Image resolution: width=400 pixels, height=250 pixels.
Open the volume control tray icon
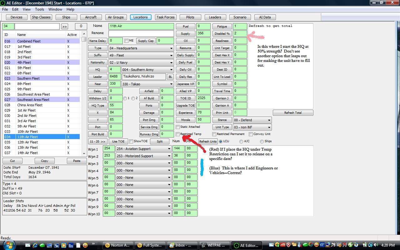(x=376, y=245)
